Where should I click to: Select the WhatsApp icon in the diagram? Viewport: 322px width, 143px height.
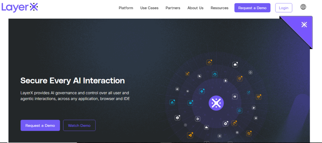coord(239,111)
